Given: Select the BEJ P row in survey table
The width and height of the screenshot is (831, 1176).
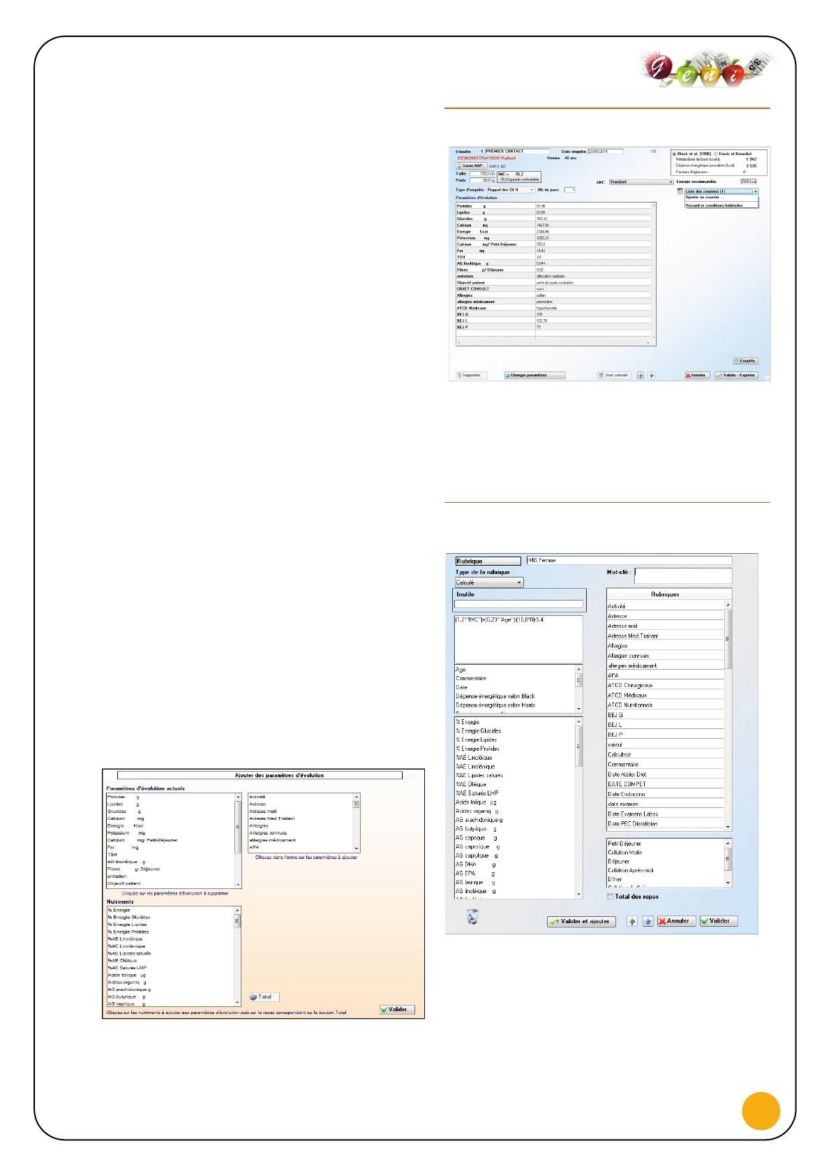Looking at the screenshot, I should 553,327.
